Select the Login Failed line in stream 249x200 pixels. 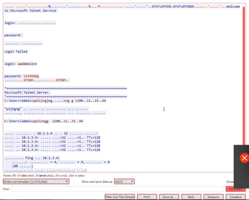click(x=16, y=51)
